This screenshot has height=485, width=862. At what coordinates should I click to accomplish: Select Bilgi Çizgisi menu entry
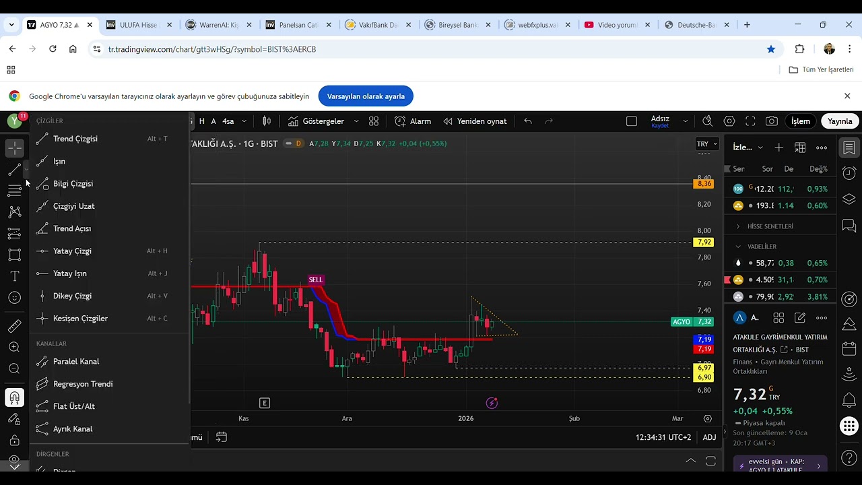109,183
